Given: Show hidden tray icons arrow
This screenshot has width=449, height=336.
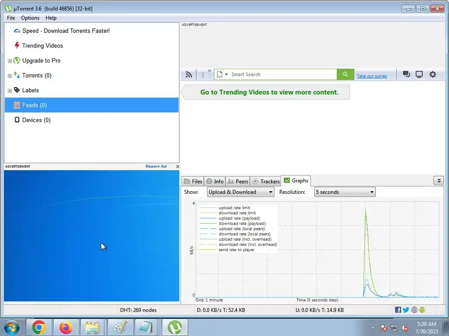Looking at the screenshot, I should (x=373, y=328).
